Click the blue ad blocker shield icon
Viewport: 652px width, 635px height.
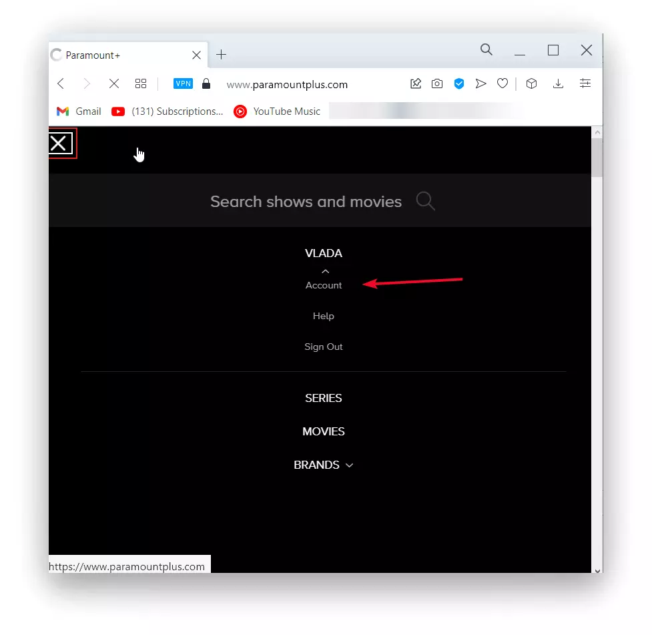(458, 83)
